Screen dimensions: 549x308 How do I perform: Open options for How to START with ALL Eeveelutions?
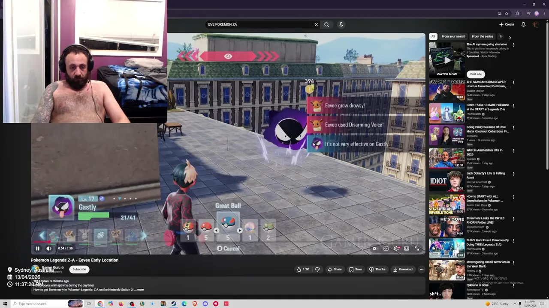(x=513, y=197)
